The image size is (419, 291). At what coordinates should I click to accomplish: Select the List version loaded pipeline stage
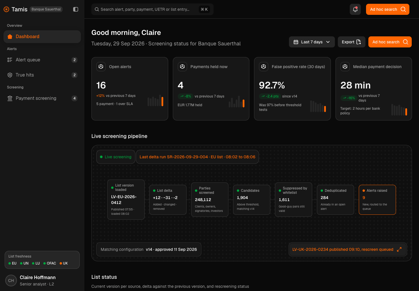pos(126,200)
